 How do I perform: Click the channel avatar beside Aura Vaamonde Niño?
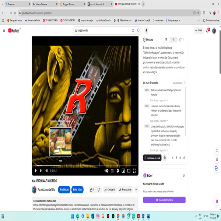click(x=34, y=190)
